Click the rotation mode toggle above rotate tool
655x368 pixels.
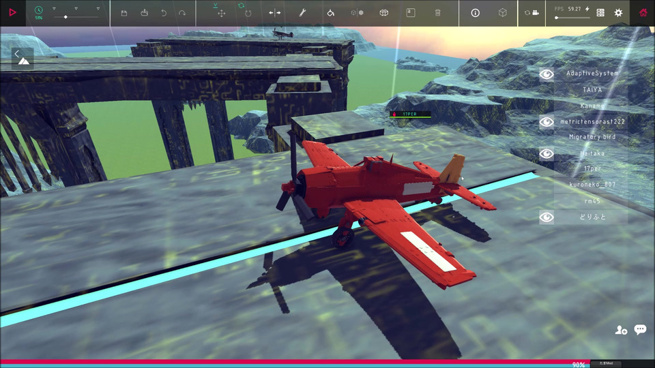click(x=241, y=5)
